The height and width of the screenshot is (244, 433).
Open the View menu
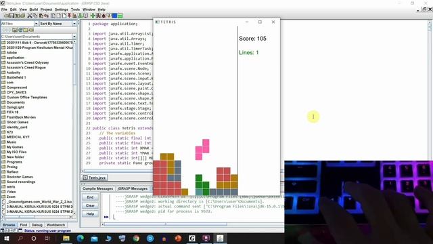(23, 9)
